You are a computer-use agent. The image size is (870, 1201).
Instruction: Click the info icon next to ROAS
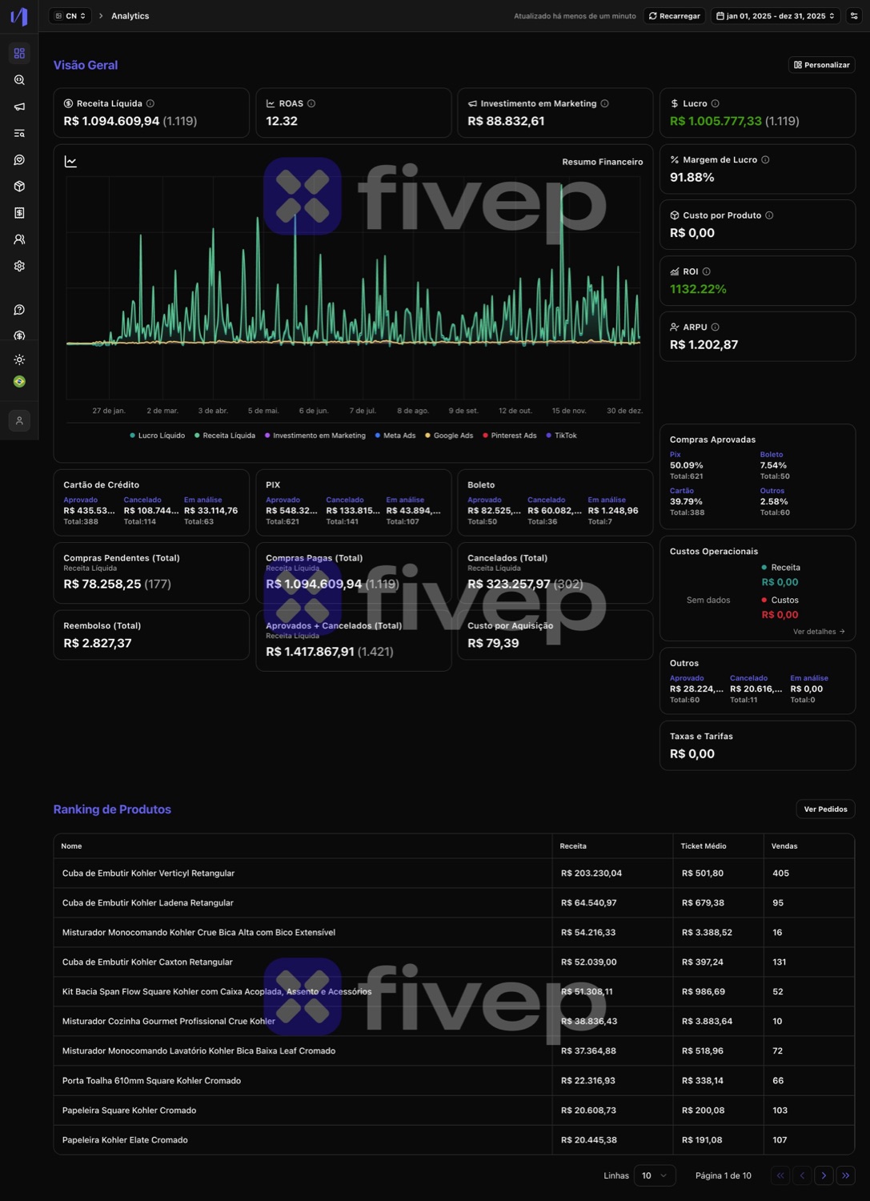tap(311, 103)
